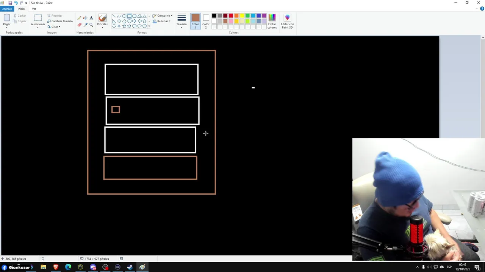The image size is (485, 272).
Task: Choose the Curve shape
Action: coord(119,16)
